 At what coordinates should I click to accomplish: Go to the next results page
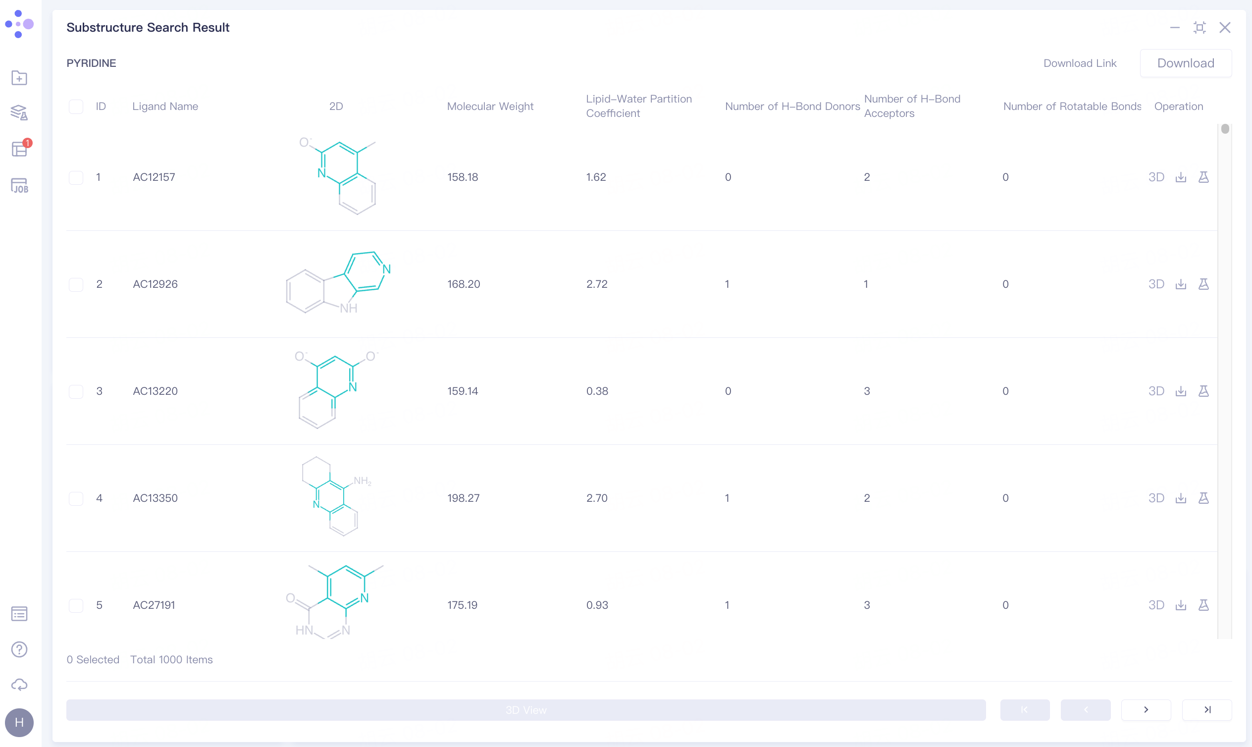point(1146,710)
